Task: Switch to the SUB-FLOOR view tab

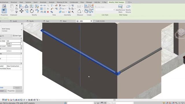Action: coord(100,21)
